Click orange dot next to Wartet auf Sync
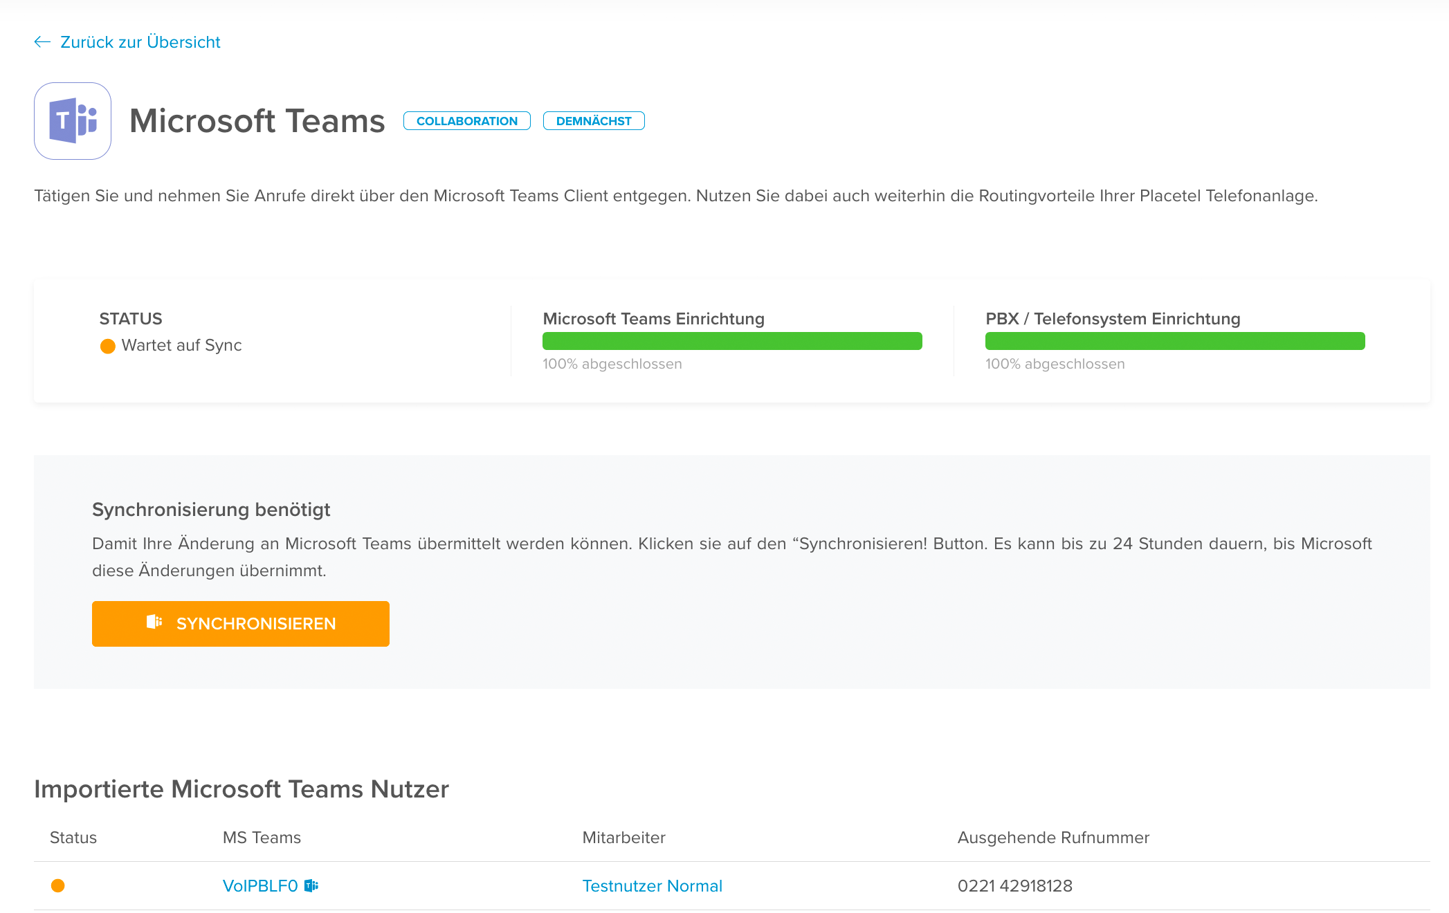This screenshot has width=1449, height=913. [x=108, y=346]
